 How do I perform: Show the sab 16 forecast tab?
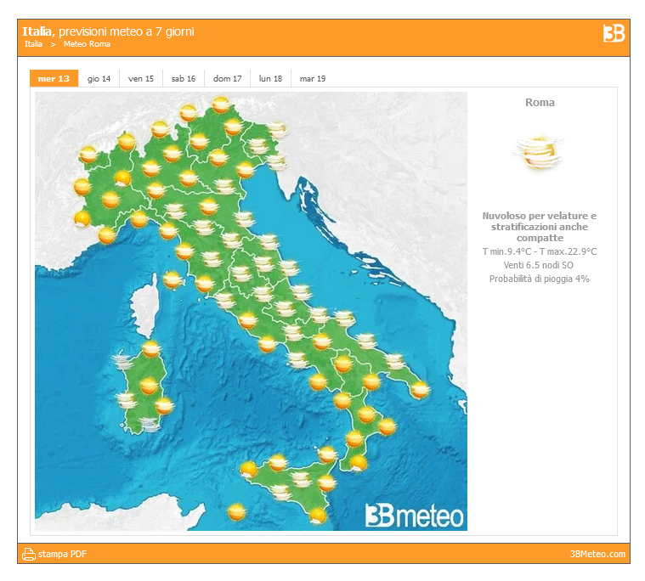[x=184, y=79]
